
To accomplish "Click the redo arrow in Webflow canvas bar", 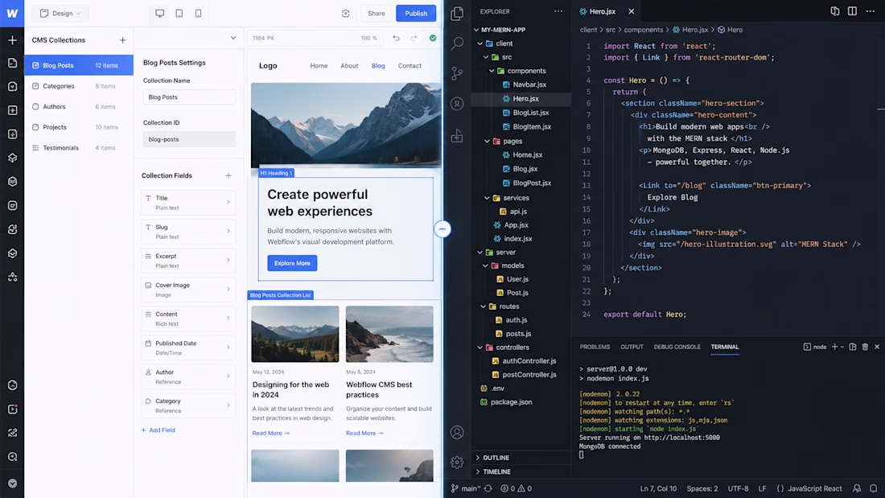I will 414,38.
